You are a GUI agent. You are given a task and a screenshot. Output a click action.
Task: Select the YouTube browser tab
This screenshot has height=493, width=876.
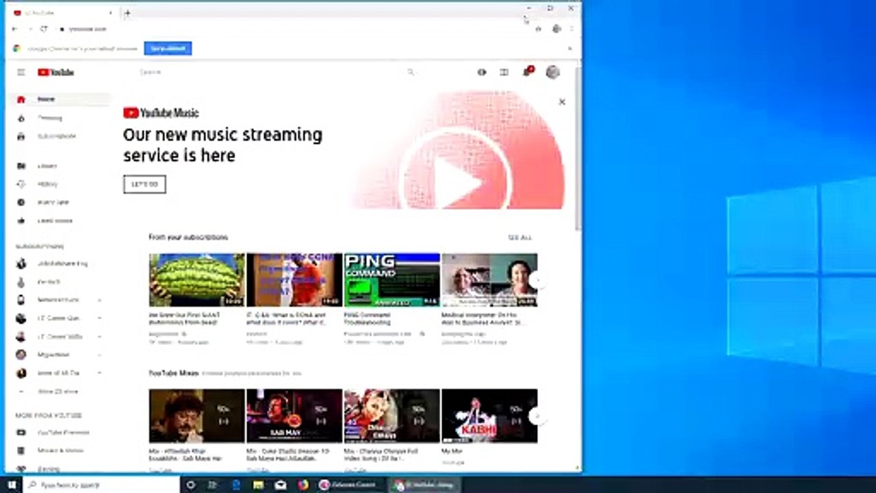pyautogui.click(x=62, y=13)
